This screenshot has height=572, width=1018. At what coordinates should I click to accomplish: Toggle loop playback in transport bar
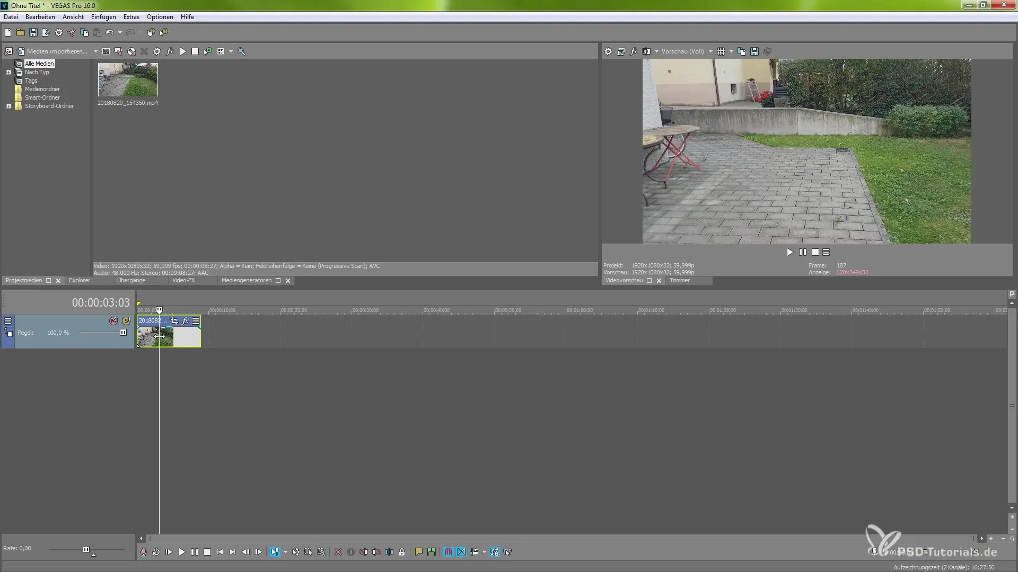[x=156, y=552]
